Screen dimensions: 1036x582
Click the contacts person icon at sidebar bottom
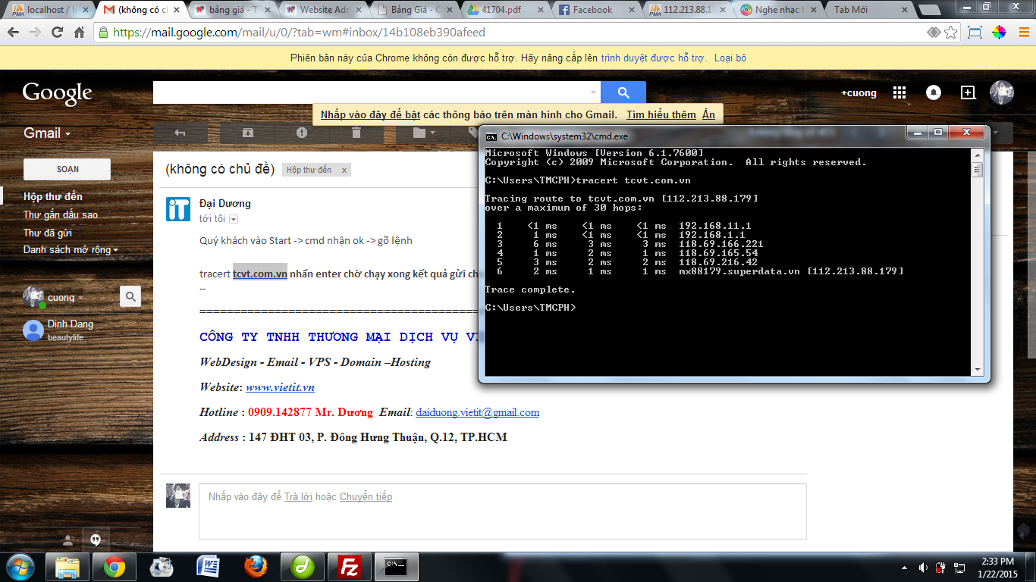click(x=68, y=540)
